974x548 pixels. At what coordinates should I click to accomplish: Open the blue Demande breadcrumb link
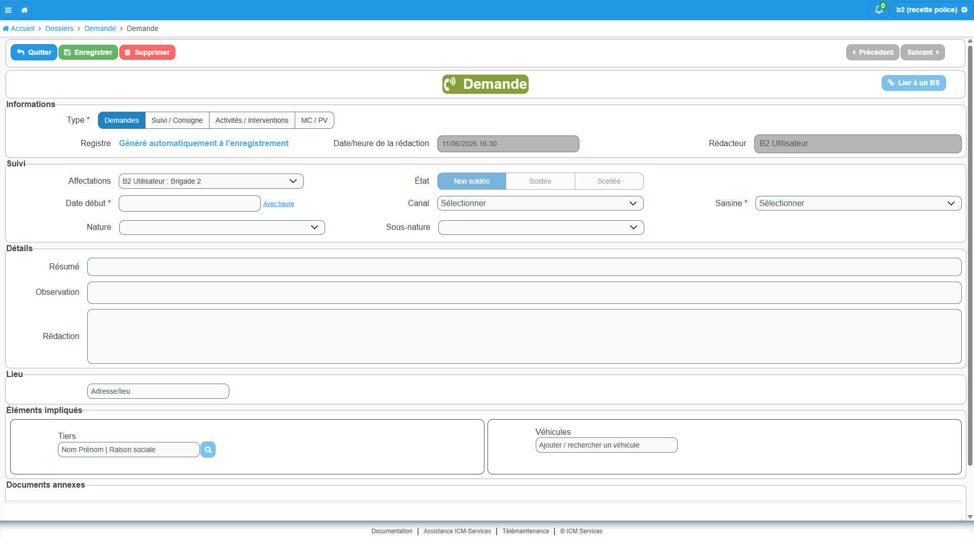pos(100,28)
